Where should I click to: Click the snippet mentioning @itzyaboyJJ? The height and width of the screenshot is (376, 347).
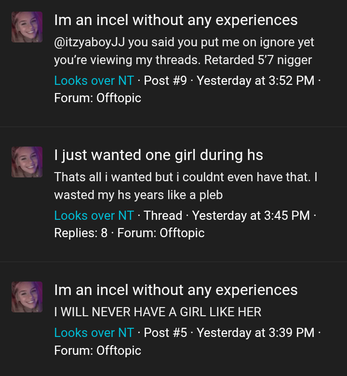[x=184, y=51]
